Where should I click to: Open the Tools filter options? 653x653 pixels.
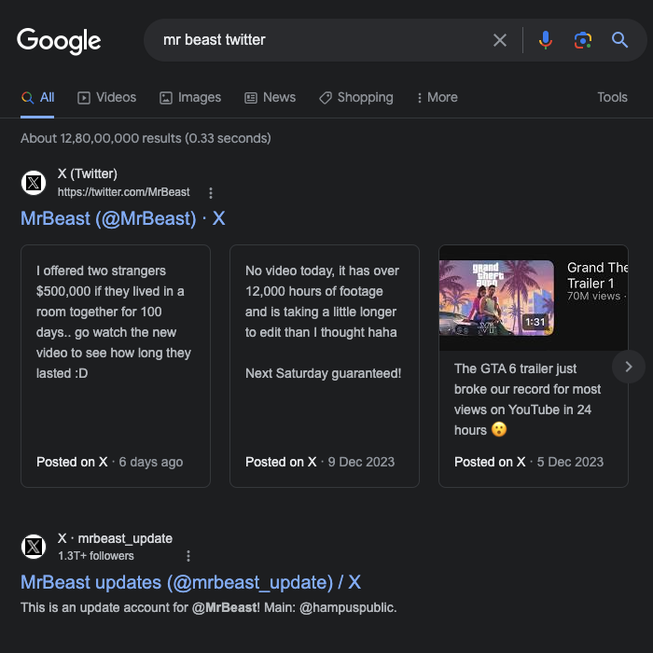click(x=612, y=97)
